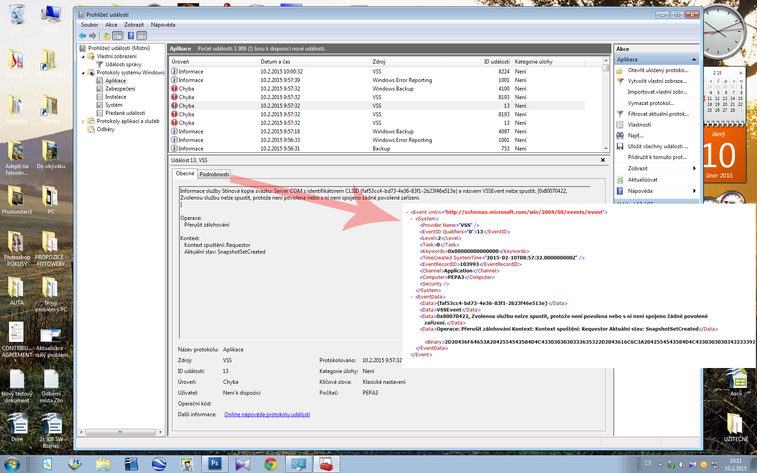
Task: Click Vymazat protokol action
Action: coord(651,103)
